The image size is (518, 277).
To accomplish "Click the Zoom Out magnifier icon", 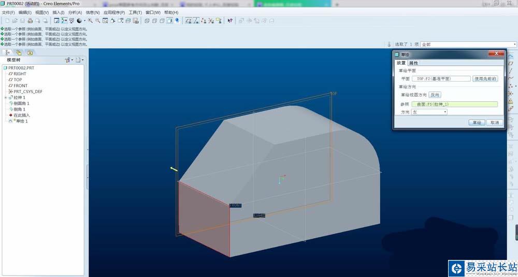I will (97, 21).
